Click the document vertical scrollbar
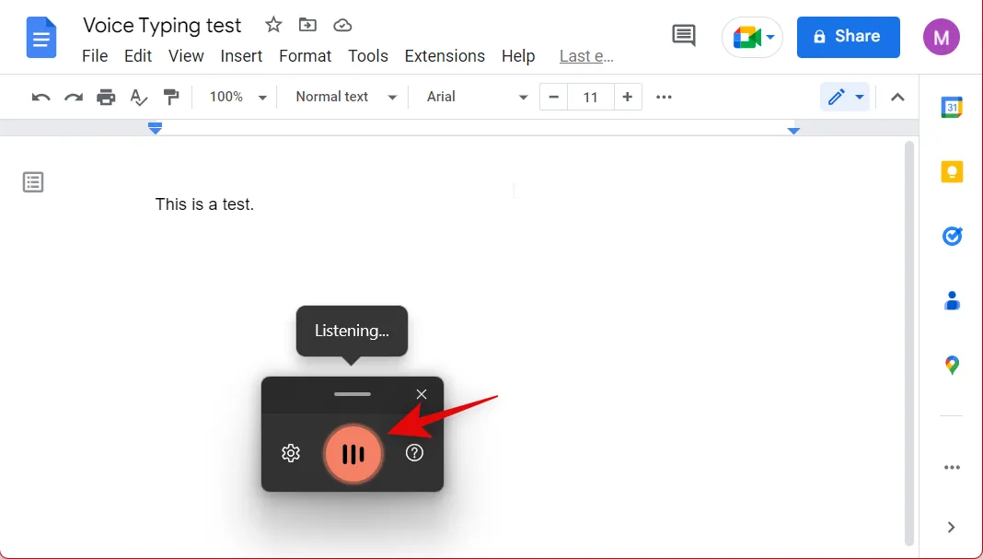This screenshot has height=559, width=983. (909, 344)
